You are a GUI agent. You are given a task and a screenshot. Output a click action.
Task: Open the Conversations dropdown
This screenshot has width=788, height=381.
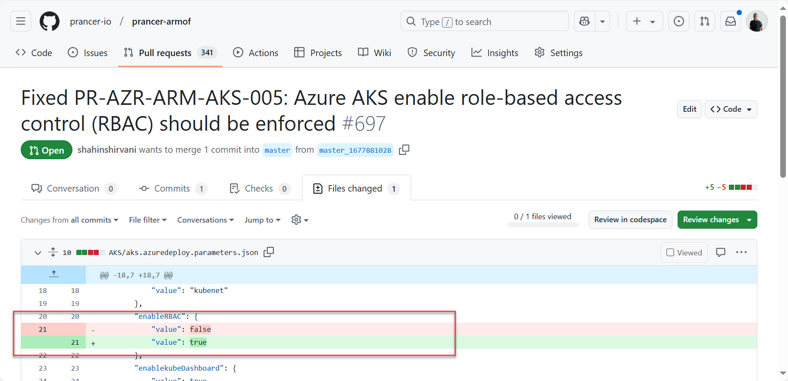pos(205,220)
